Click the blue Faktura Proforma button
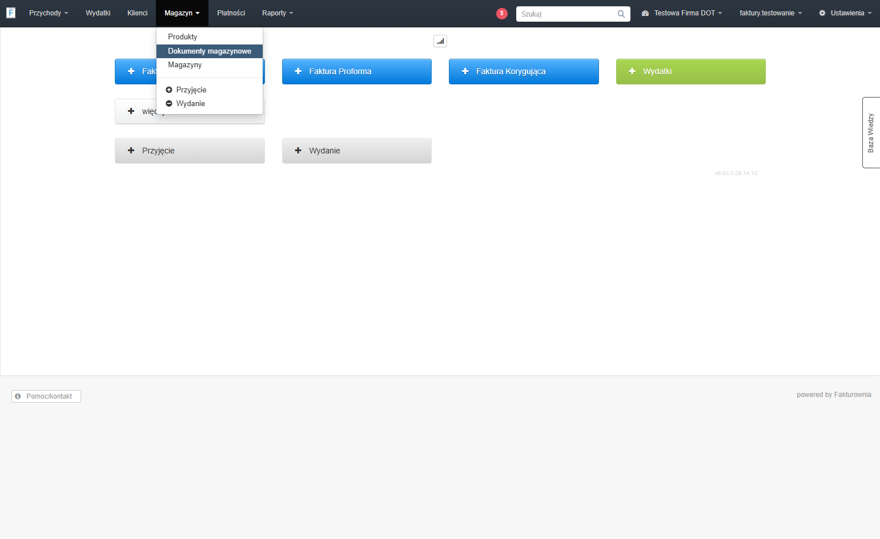This screenshot has width=880, height=539. [x=357, y=71]
